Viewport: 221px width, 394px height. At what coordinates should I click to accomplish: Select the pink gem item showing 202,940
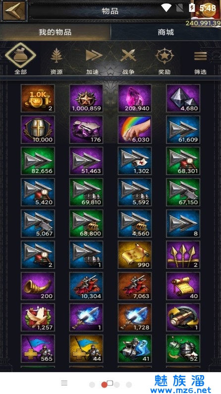coord(135,98)
